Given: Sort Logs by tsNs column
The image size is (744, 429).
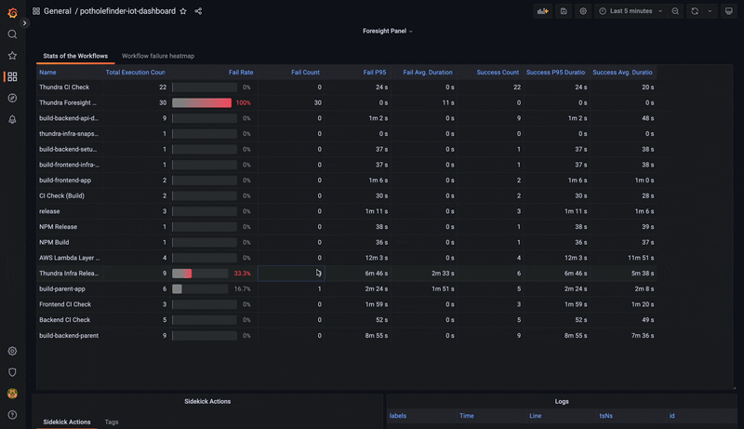Looking at the screenshot, I should point(606,416).
